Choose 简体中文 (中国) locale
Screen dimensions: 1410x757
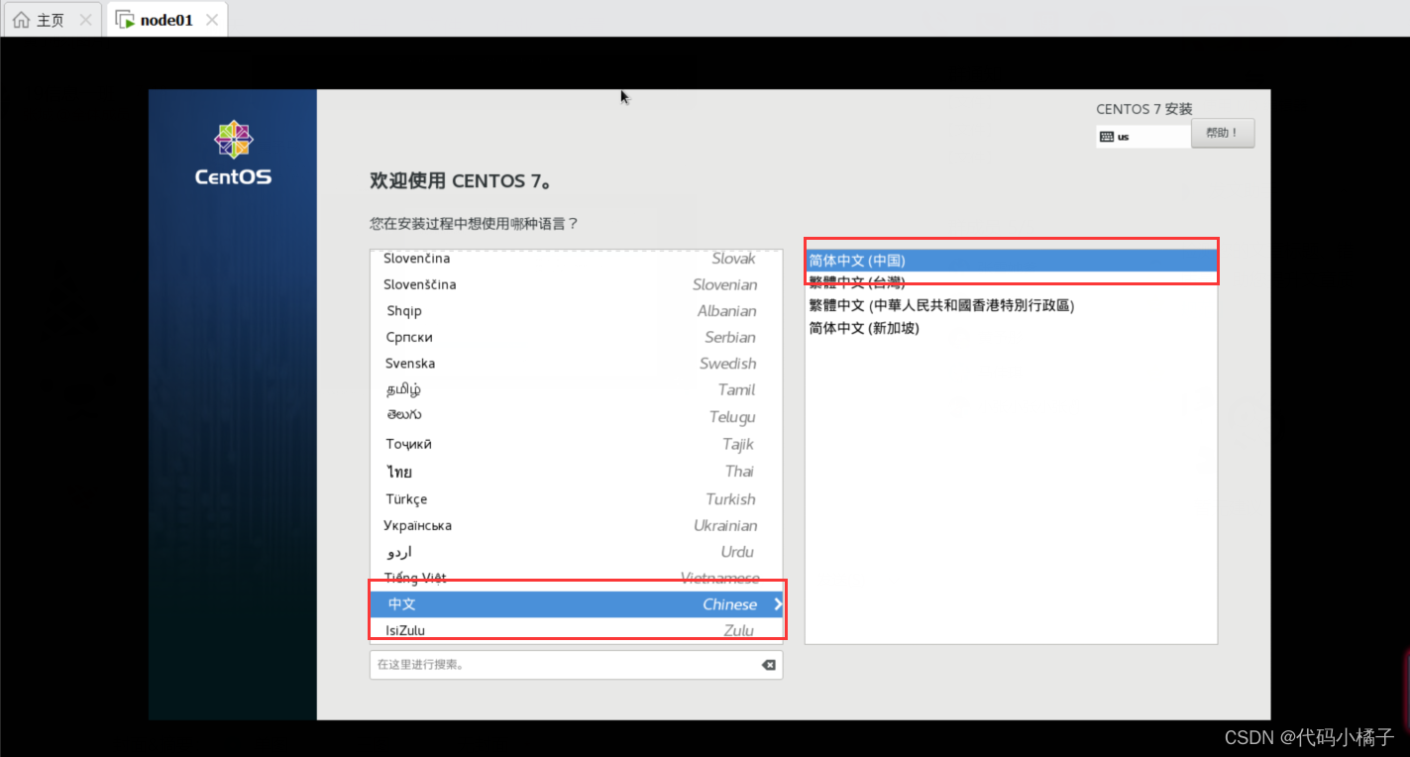(1011, 261)
